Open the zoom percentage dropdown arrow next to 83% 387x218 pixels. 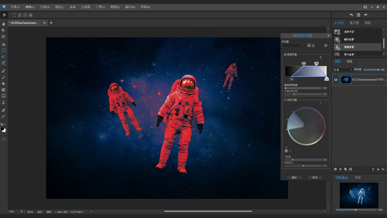(x=21, y=212)
